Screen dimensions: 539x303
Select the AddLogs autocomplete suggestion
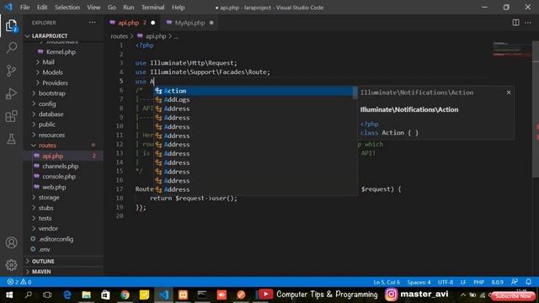point(253,99)
